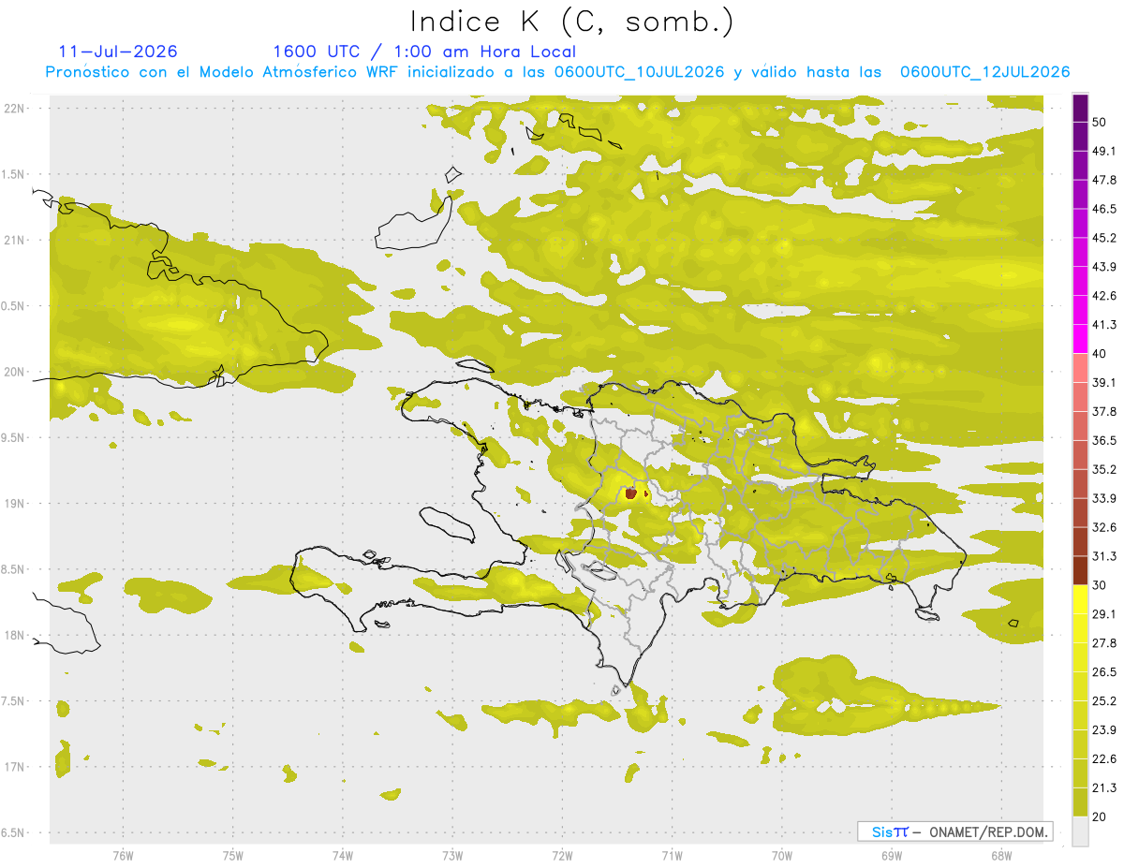This screenshot has width=1124, height=868.
Task: Click legend value "35.2"
Action: 1104,469
